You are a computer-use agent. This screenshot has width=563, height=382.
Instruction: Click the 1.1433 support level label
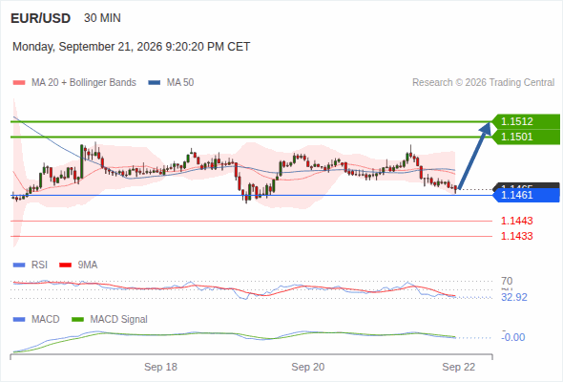tap(516, 236)
